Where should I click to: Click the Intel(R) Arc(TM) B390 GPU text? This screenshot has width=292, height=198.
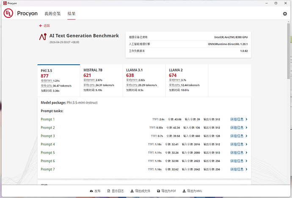(231, 37)
